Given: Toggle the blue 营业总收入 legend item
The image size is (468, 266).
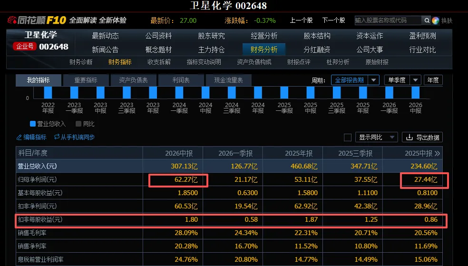Looking at the screenshot, I should click(48, 124).
